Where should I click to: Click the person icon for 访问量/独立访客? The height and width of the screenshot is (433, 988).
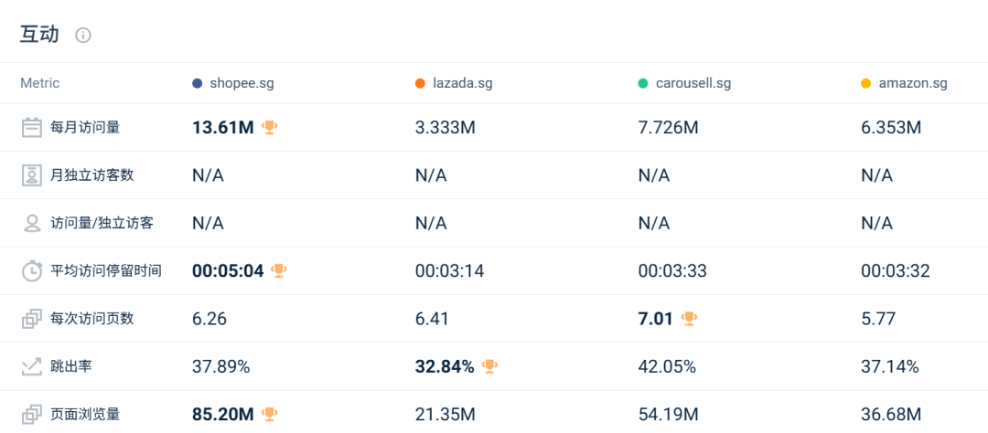32,223
